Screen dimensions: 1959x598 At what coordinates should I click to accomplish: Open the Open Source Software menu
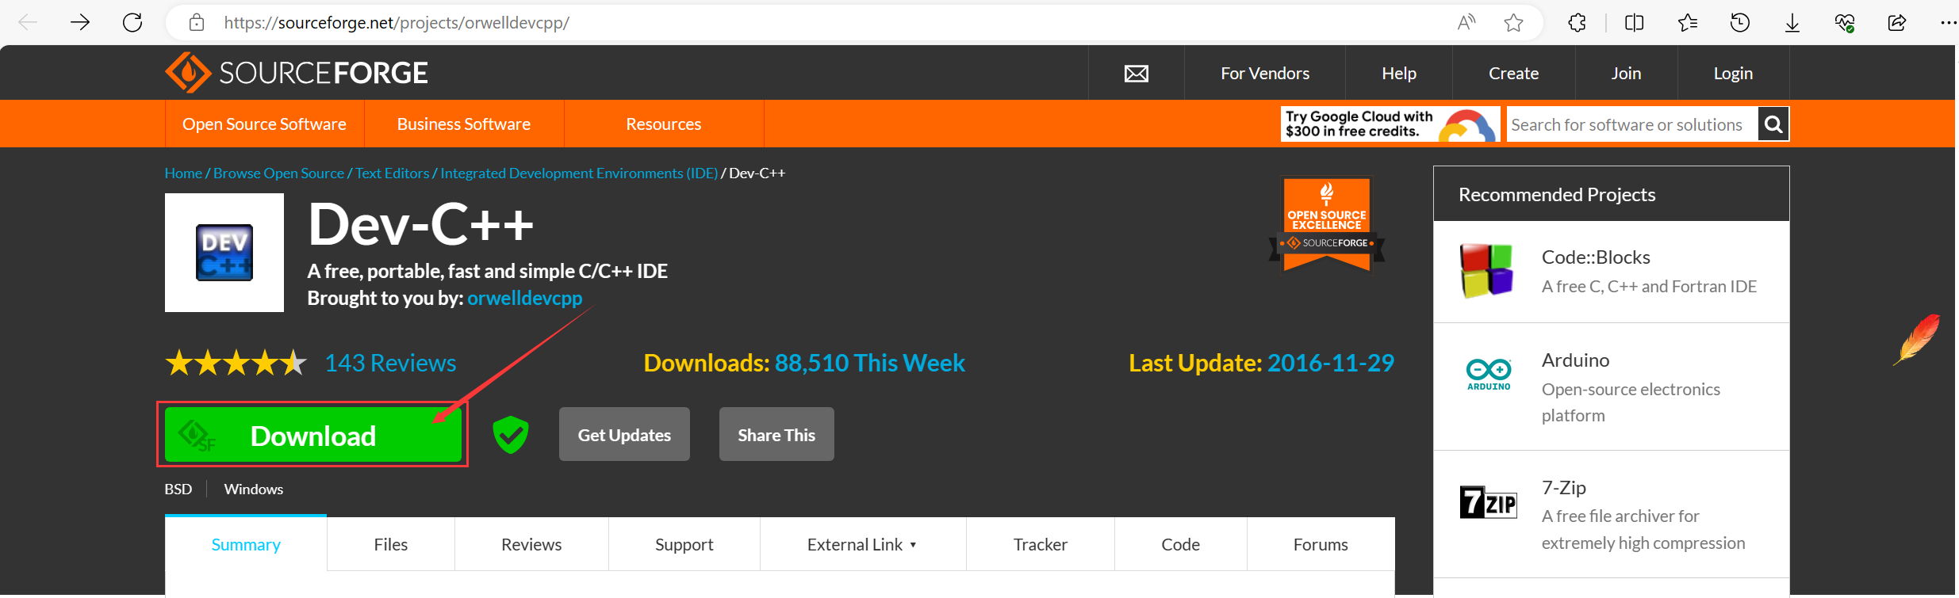tap(264, 124)
